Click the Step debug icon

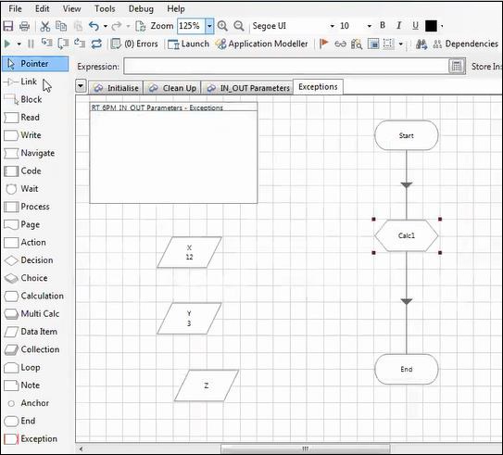(47, 43)
